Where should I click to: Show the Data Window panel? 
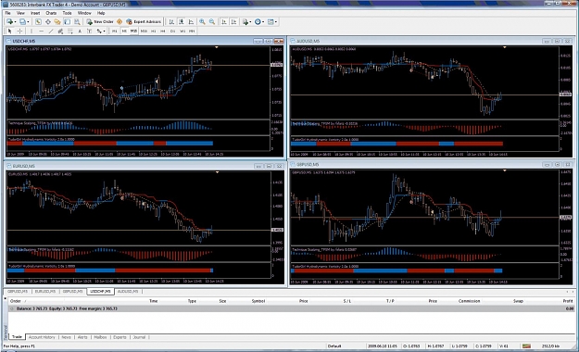point(48,22)
